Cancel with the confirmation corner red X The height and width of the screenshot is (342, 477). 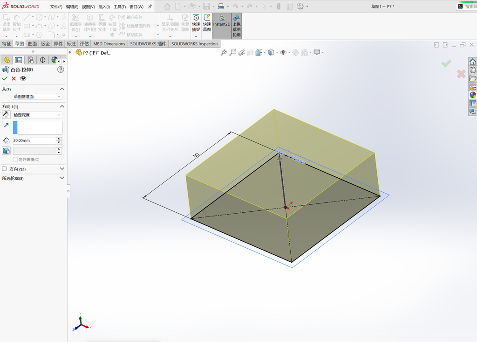(461, 73)
